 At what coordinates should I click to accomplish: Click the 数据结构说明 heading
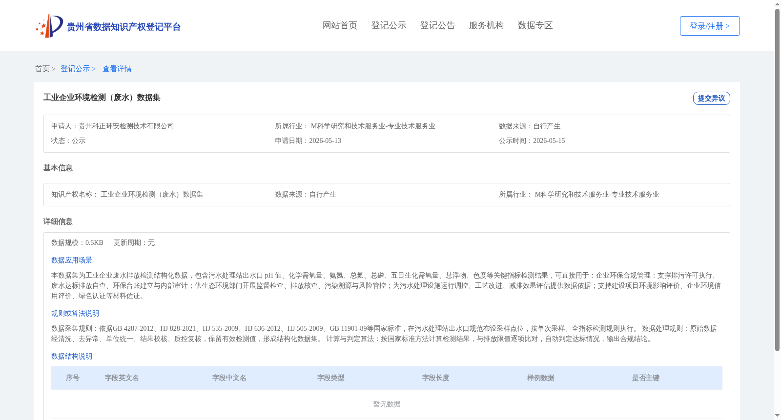point(72,356)
